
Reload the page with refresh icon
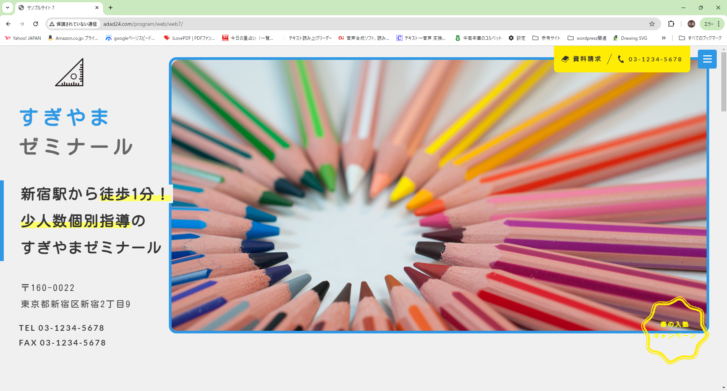click(x=36, y=24)
